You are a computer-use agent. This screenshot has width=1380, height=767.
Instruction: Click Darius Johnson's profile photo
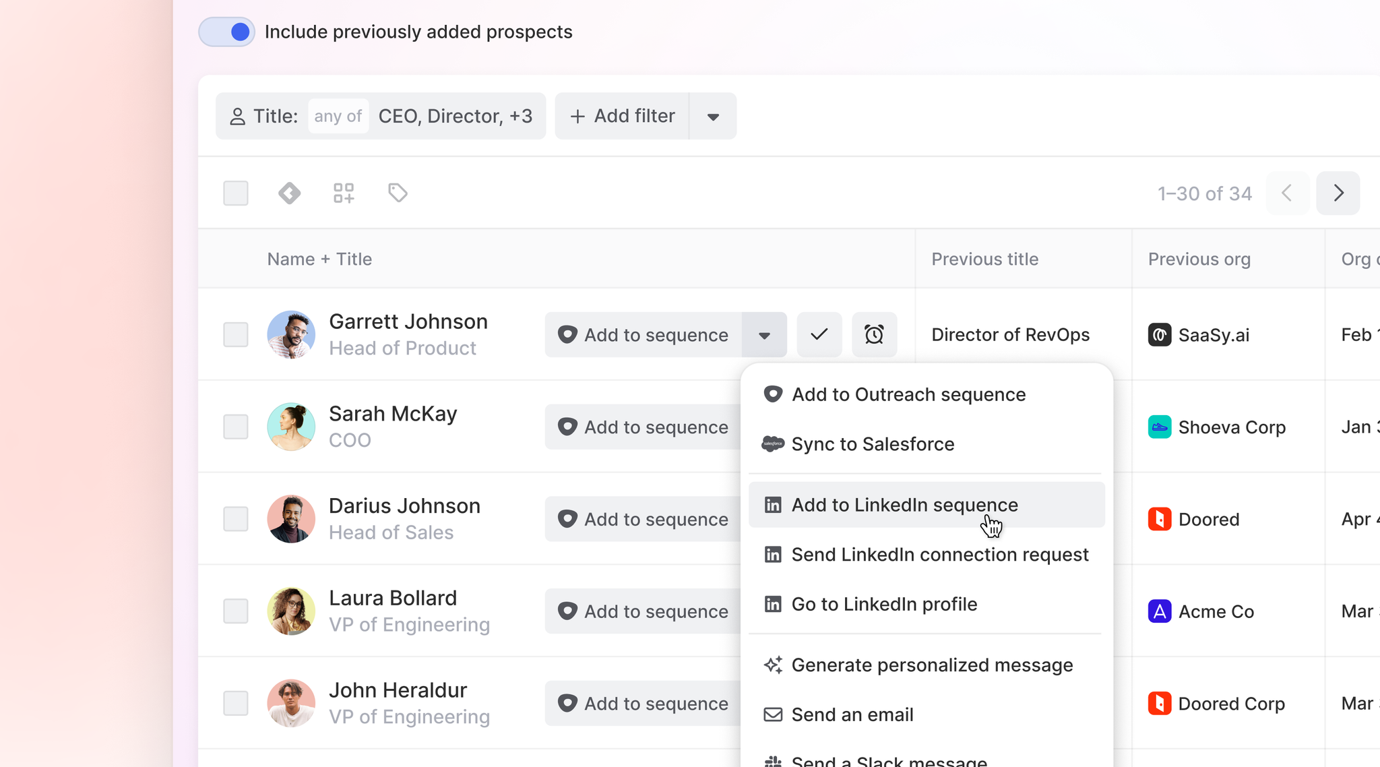point(291,519)
